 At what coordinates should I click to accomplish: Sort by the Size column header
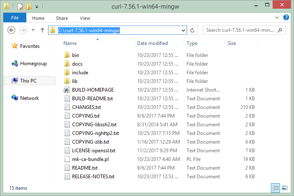click(232, 43)
